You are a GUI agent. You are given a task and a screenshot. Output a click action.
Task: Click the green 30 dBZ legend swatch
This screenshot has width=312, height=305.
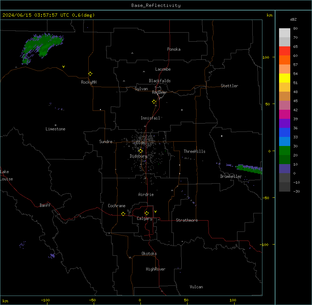(284, 151)
